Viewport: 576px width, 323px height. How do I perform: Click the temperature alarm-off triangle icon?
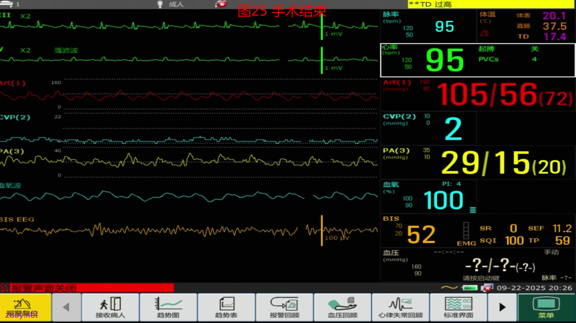pyautogui.click(x=484, y=34)
